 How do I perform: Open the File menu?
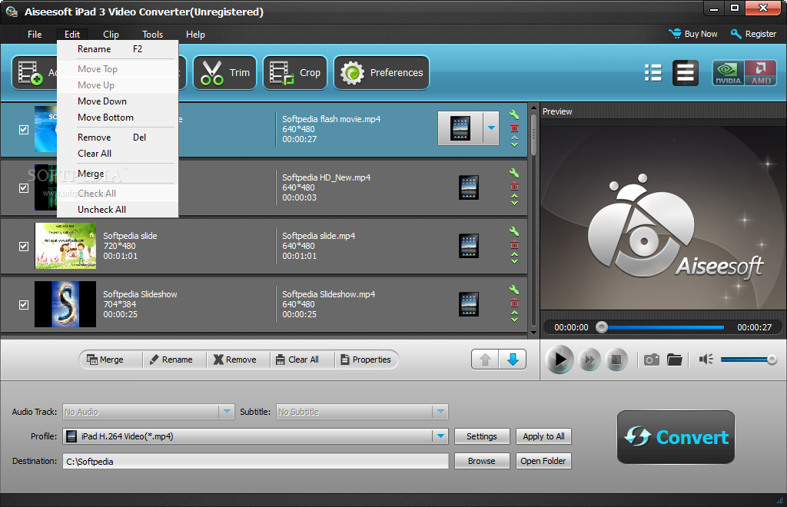tap(35, 34)
